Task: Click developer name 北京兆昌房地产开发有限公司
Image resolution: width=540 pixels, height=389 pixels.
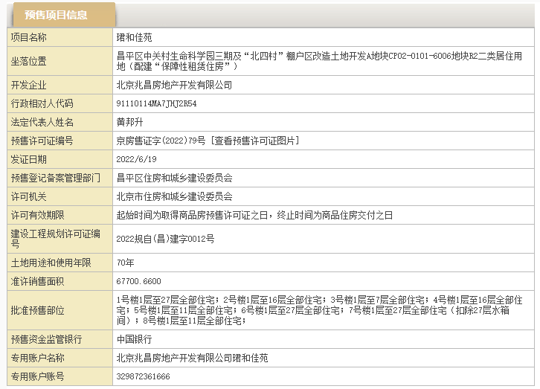Action: 174,85
